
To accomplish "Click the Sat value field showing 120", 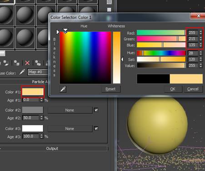I will (x=193, y=59).
